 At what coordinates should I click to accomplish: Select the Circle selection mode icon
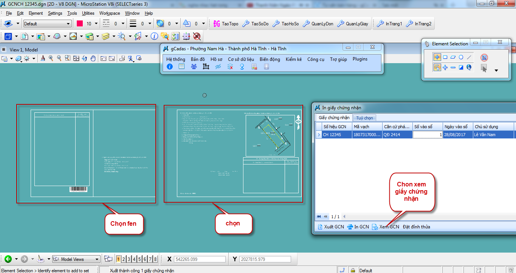(461, 57)
